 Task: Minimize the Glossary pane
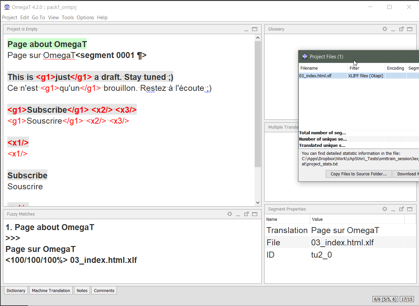click(x=393, y=30)
